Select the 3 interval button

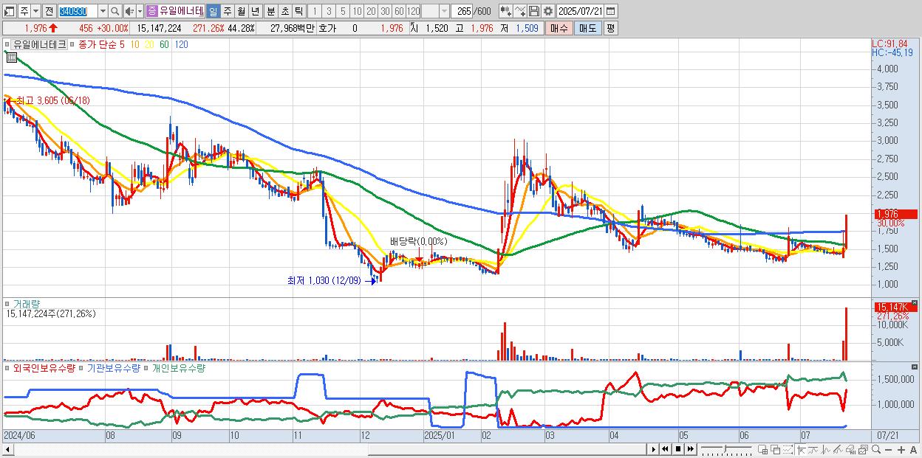tap(329, 11)
